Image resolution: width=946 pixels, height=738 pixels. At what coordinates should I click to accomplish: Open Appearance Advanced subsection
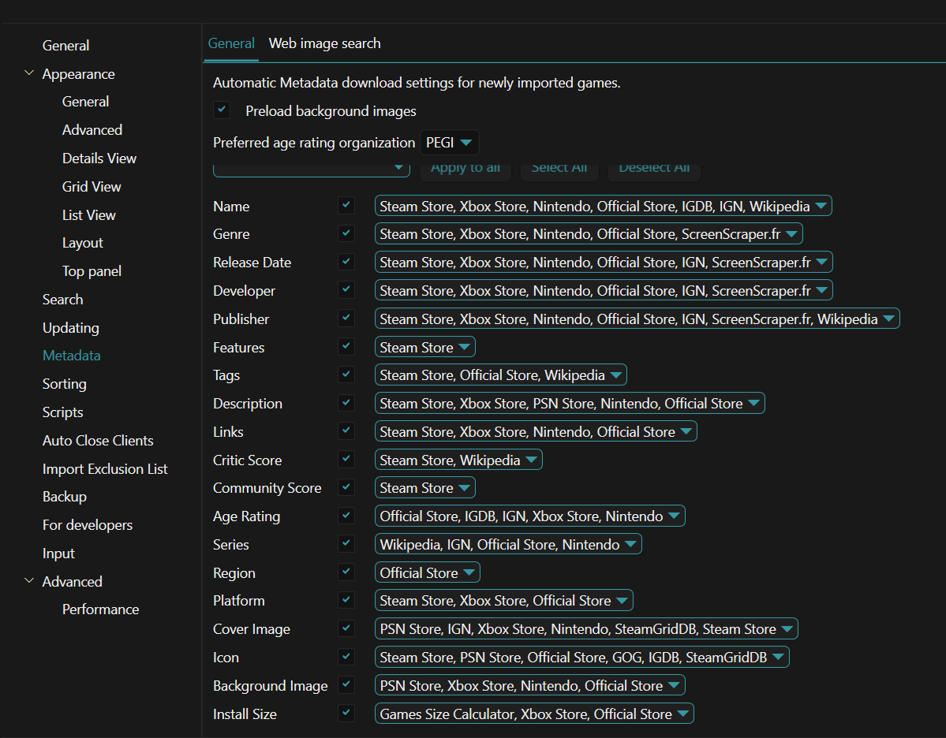tap(92, 130)
